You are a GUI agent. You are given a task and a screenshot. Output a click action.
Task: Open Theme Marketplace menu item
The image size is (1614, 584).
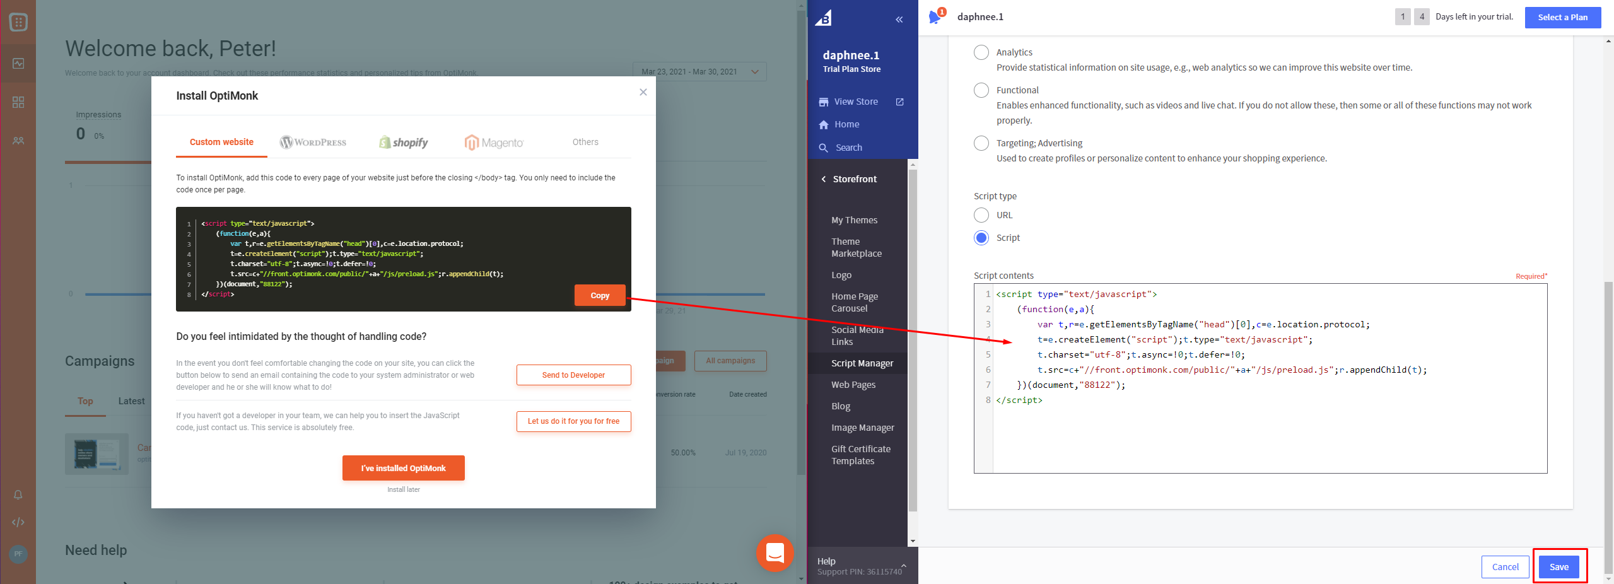(x=857, y=247)
